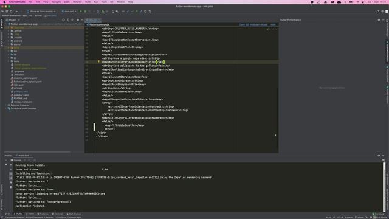Viewport: 389px width, 219px height.
Task: Click the yellow lightbulb intention icon
Action: (98, 61)
